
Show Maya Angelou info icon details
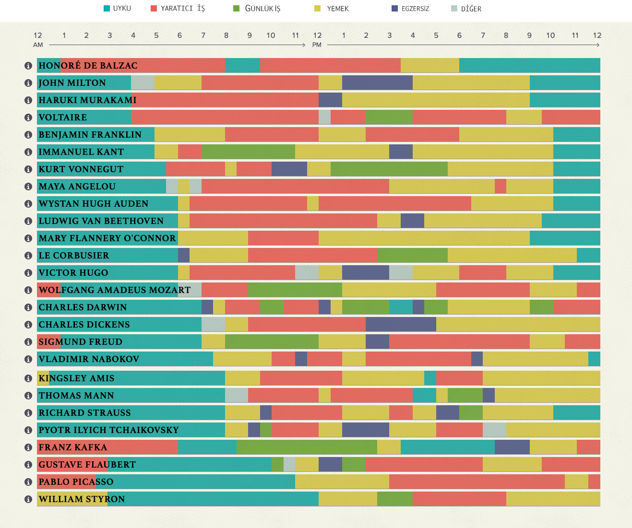coord(28,187)
